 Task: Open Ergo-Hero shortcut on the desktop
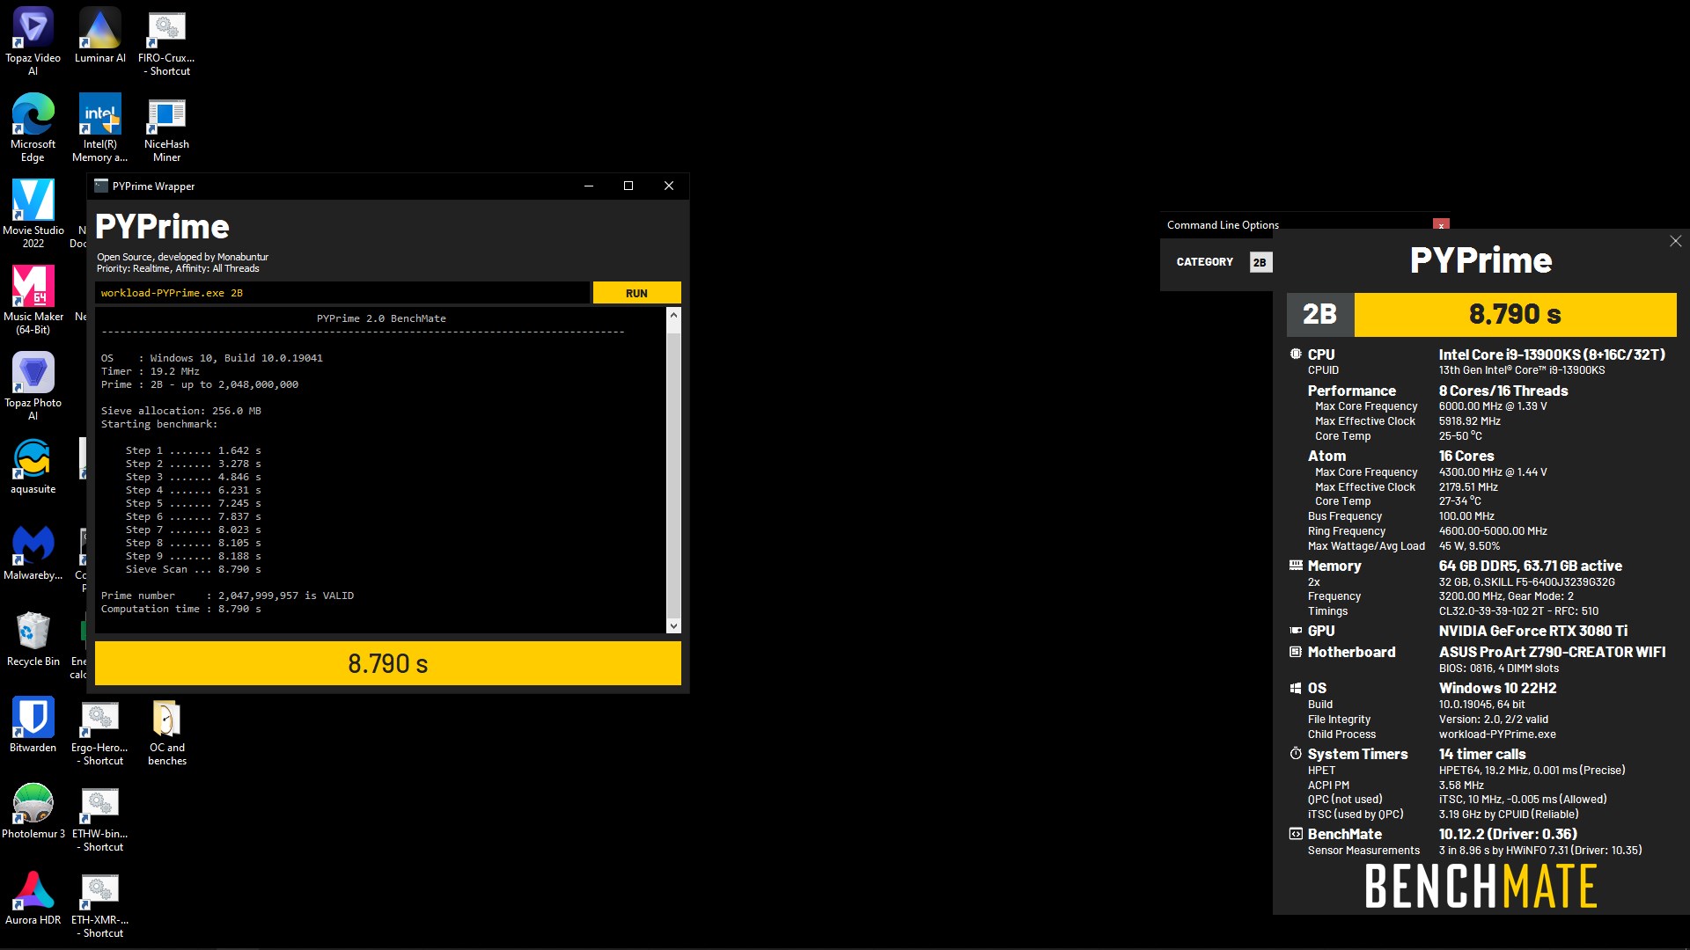[100, 731]
